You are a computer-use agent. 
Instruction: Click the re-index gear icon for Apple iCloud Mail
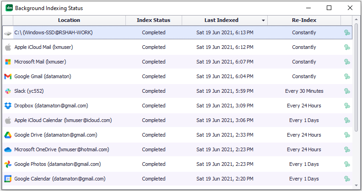(x=347, y=47)
